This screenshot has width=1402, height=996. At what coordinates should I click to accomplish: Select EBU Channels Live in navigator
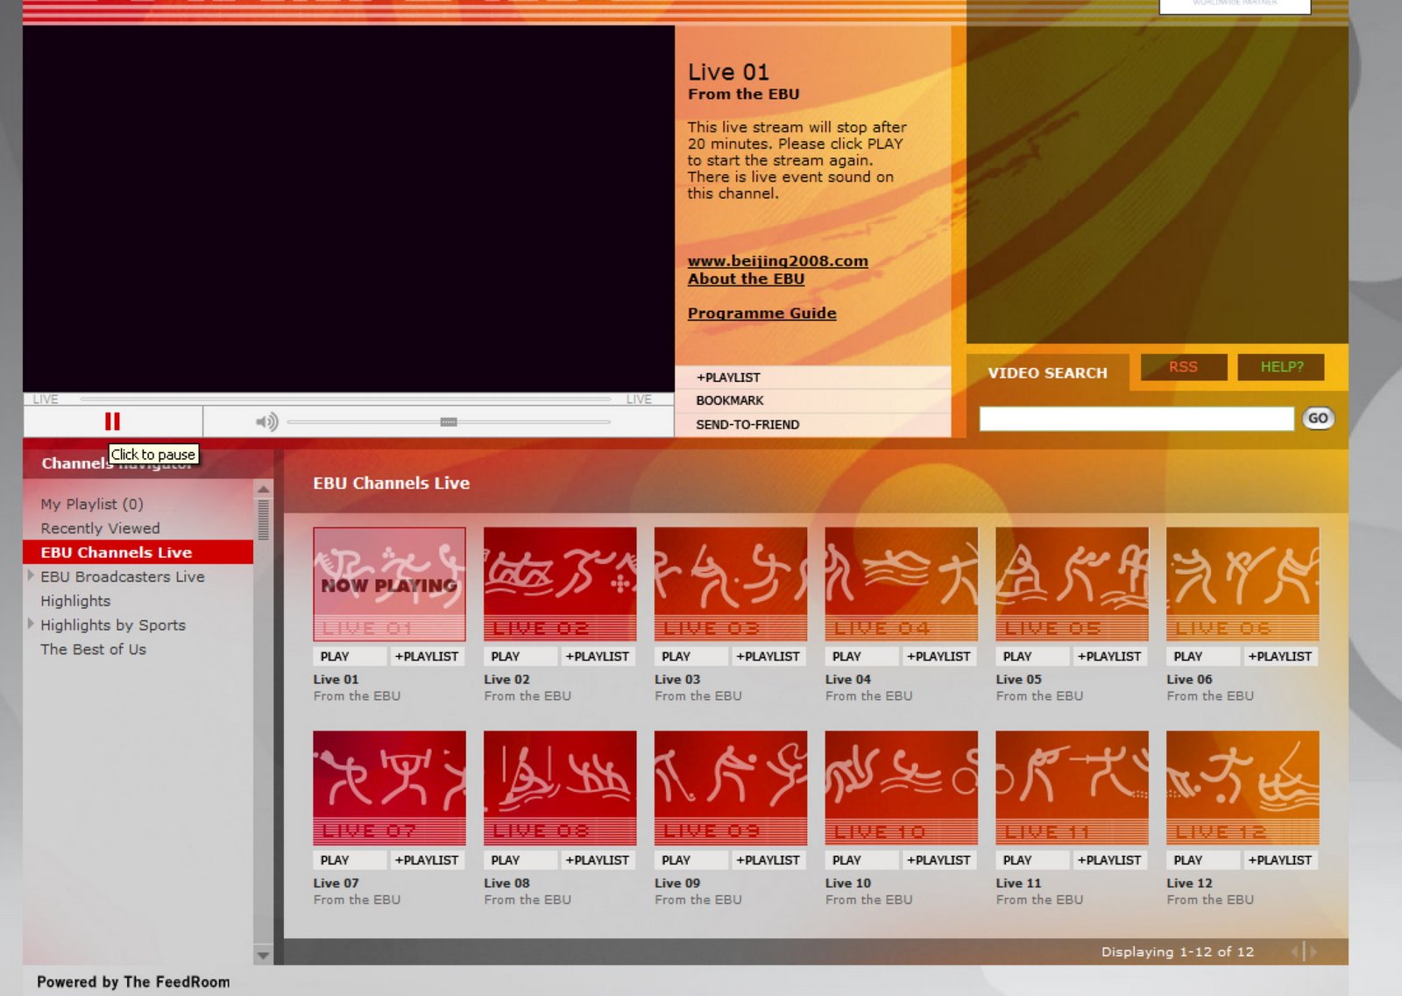[138, 552]
